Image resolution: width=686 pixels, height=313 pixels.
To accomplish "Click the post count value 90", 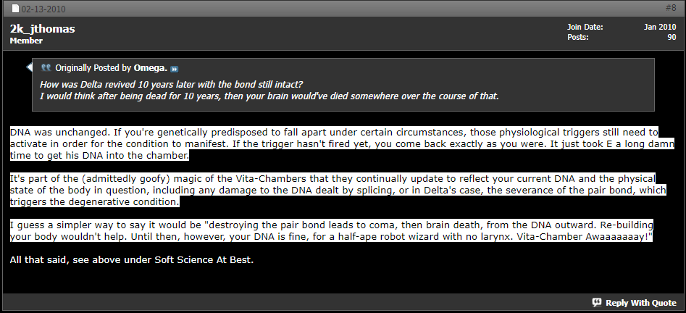I will [672, 38].
